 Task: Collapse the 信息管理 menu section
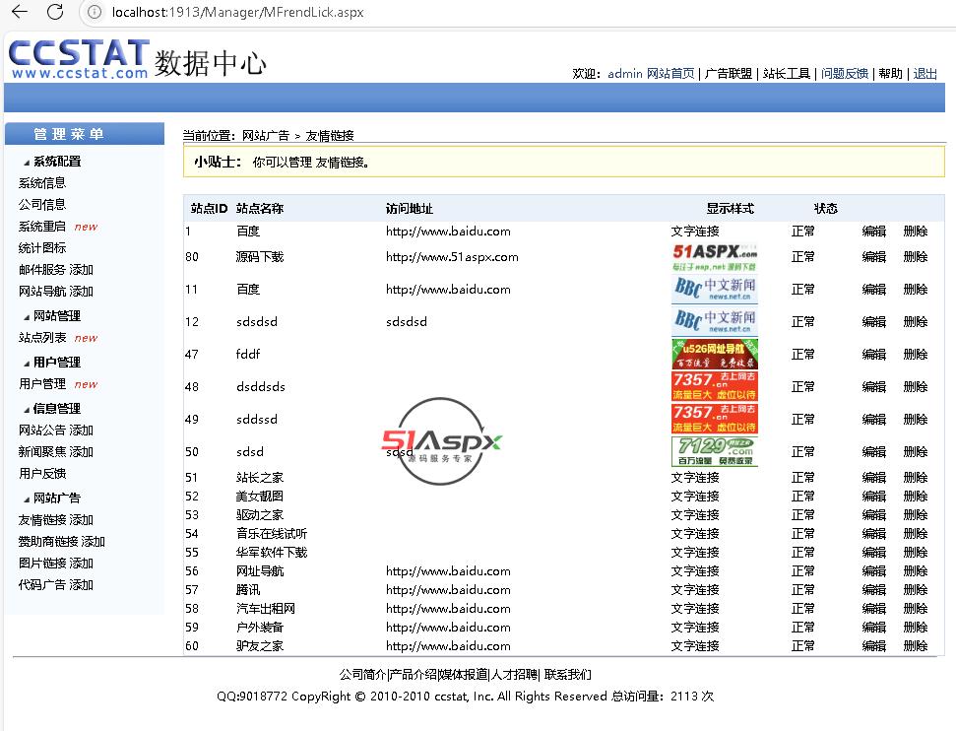click(56, 409)
